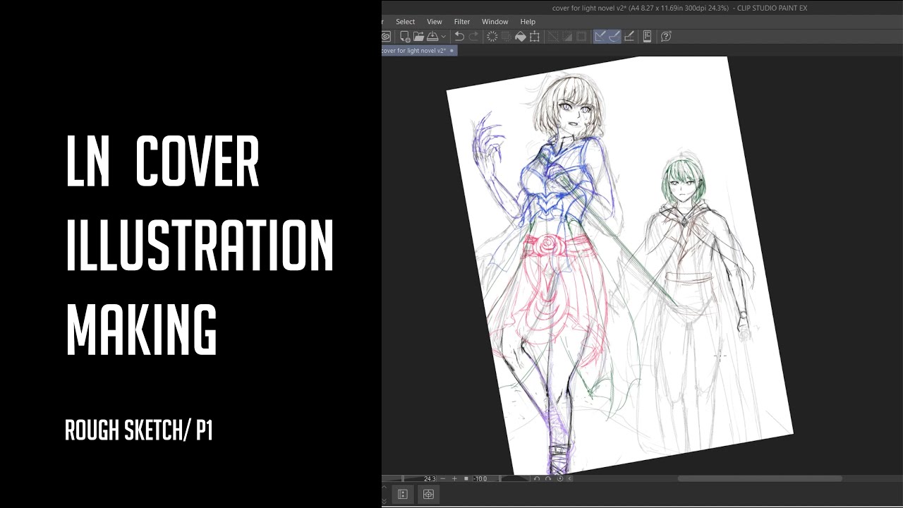Open the View menu
Viewport: 903px width, 508px height.
point(435,22)
